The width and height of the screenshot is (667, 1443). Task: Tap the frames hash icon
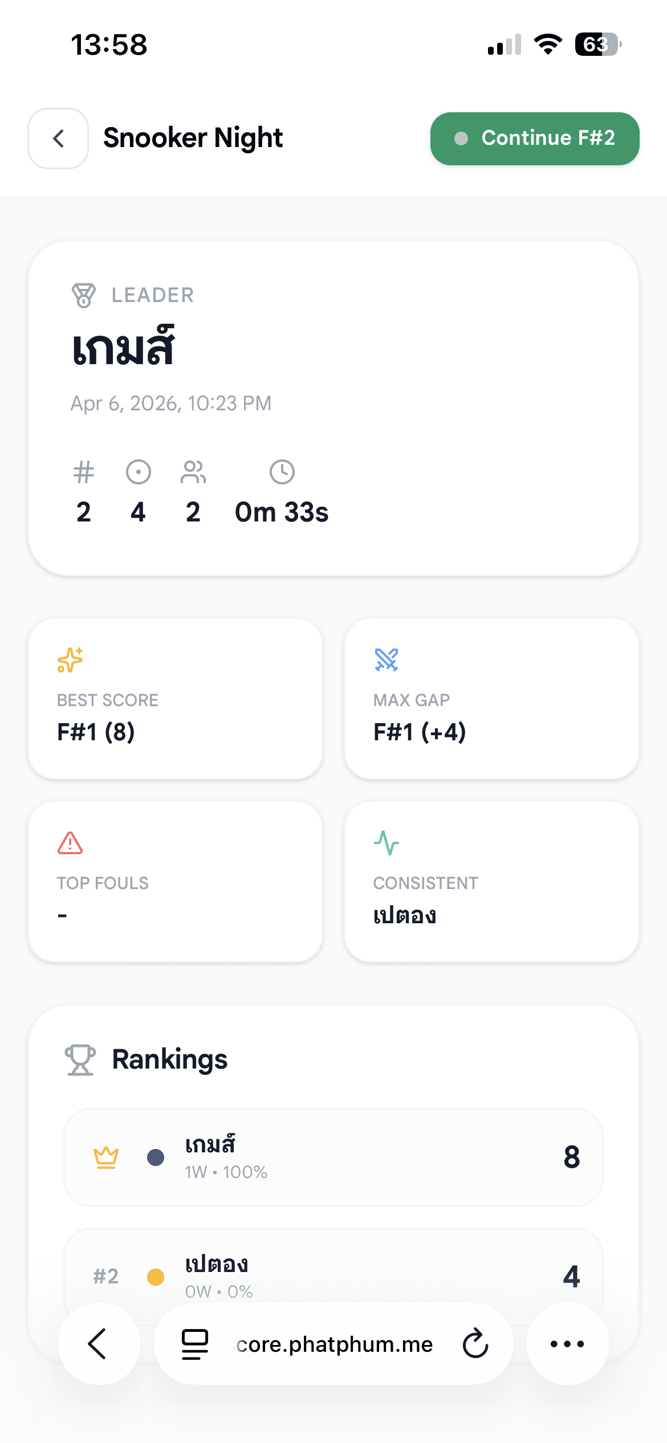(84, 472)
